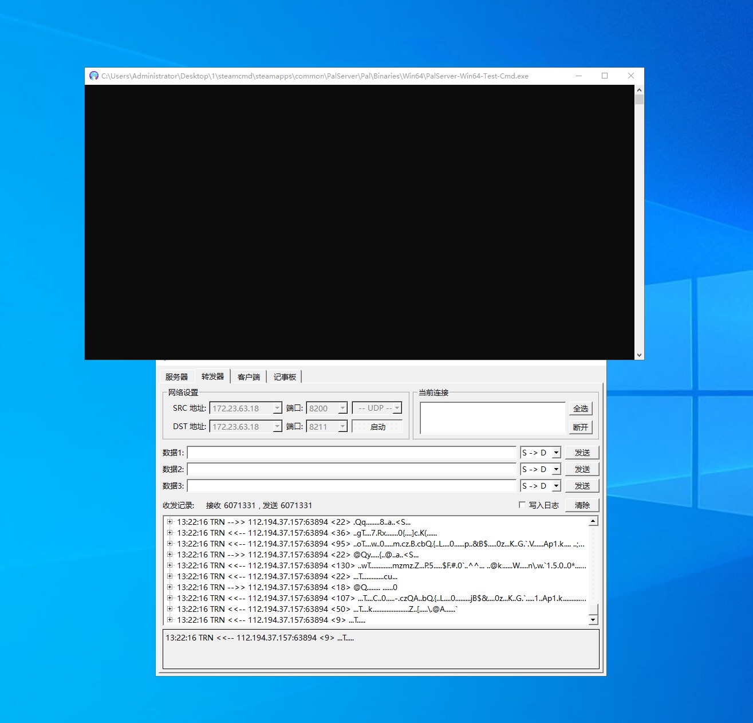The width and height of the screenshot is (753, 723).
Task: Open the SRC 地址 dropdown
Action: [277, 408]
